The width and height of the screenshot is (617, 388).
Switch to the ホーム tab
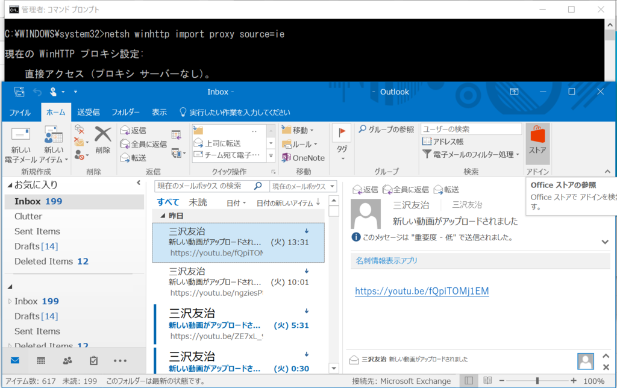tap(56, 112)
